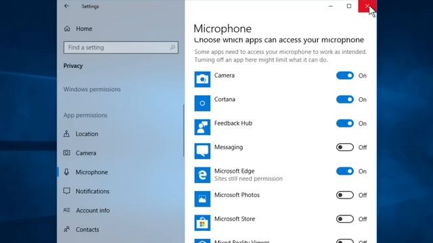Turn on Microsoft Store microphone toggle
433x243 pixels.
tap(345, 219)
